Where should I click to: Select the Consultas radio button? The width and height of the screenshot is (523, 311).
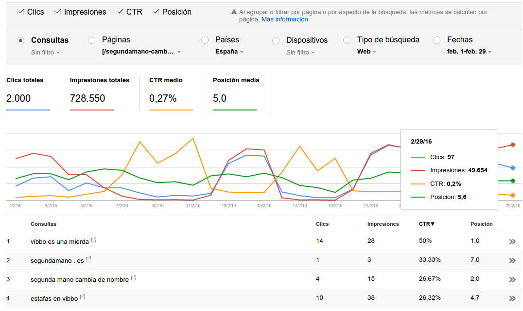[x=21, y=40]
